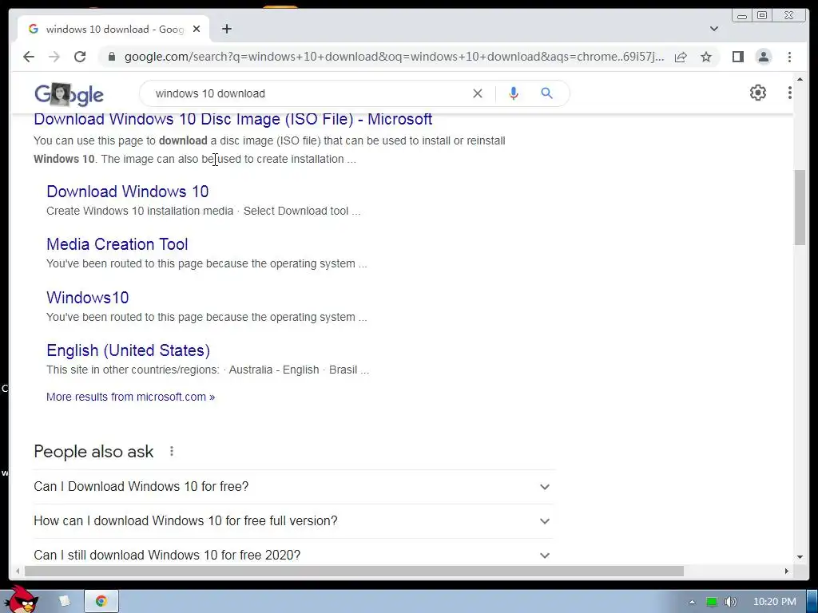Screen dimensions: 818x613
Task: Expand How can I download full version question
Action: click(x=294, y=520)
